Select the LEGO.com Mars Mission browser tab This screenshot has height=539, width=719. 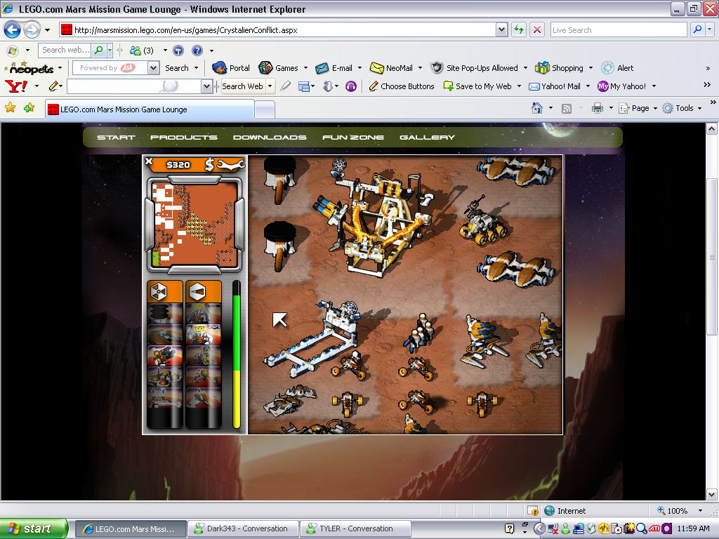[150, 109]
